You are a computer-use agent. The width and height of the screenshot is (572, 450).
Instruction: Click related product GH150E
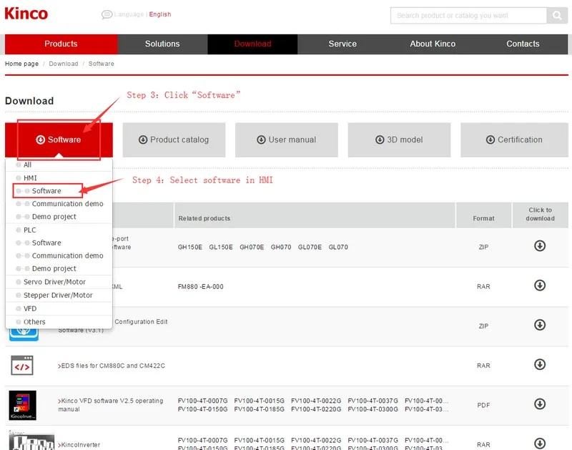coord(189,247)
